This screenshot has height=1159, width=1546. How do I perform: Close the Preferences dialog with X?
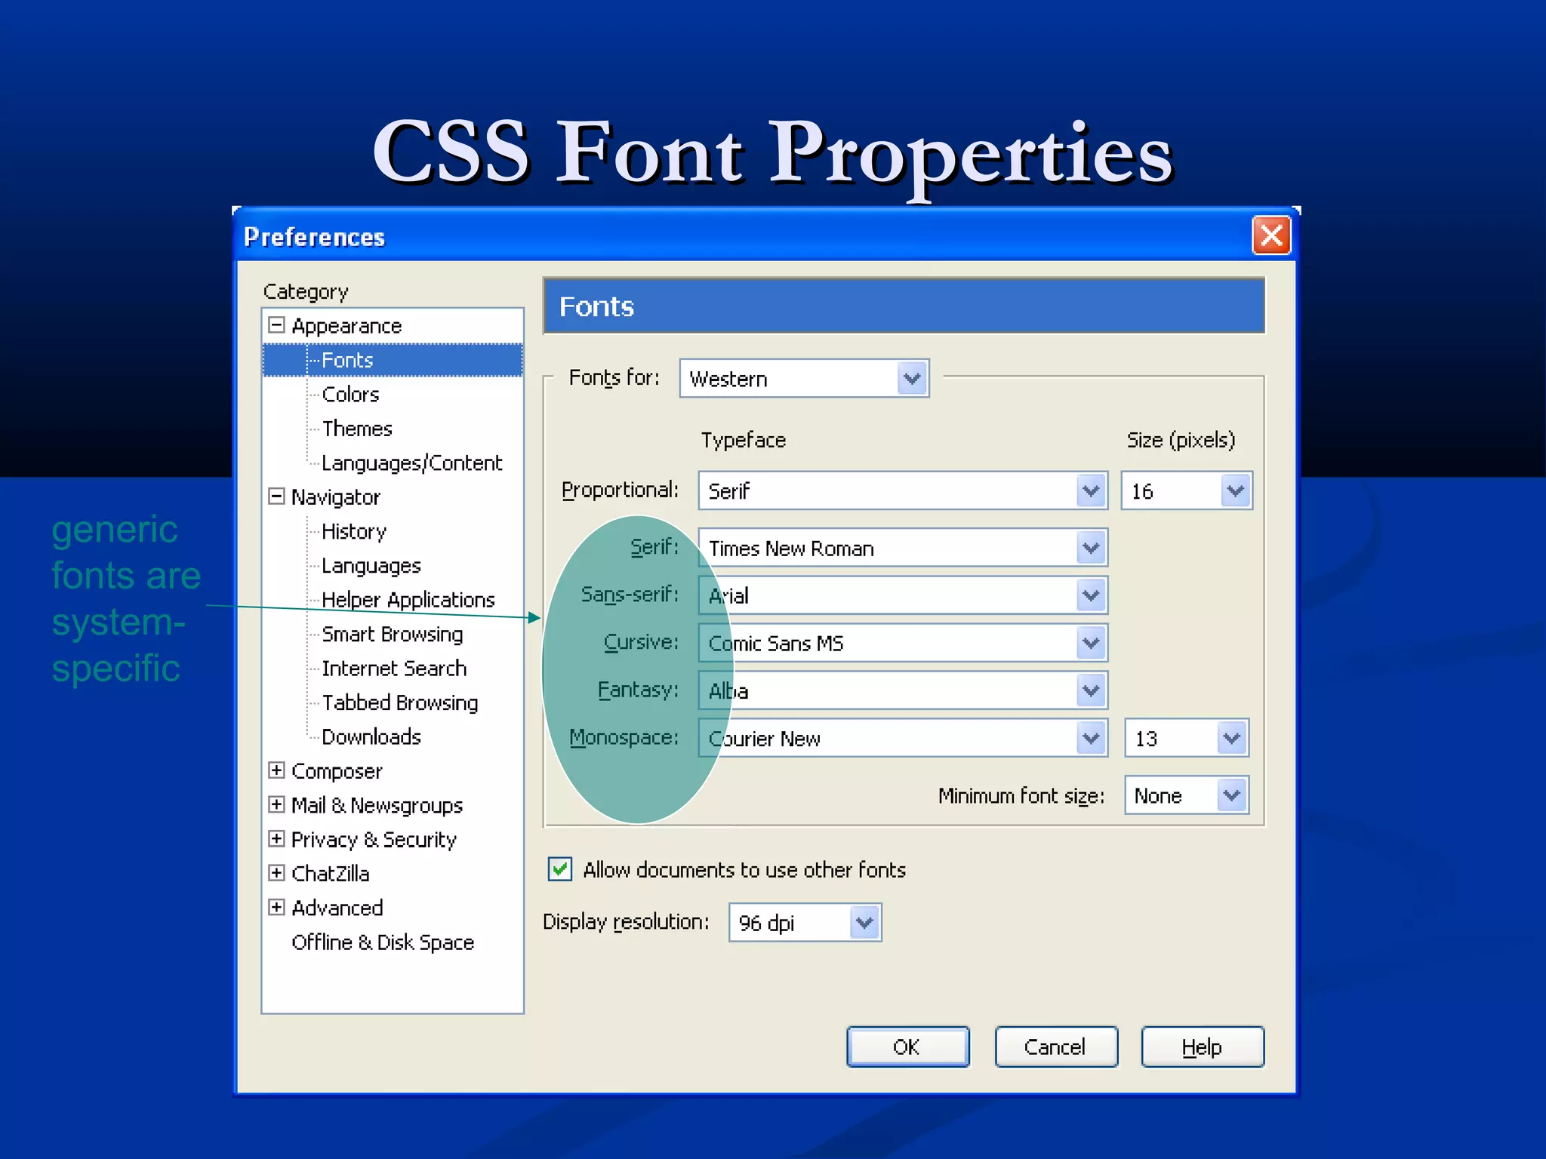(1270, 236)
